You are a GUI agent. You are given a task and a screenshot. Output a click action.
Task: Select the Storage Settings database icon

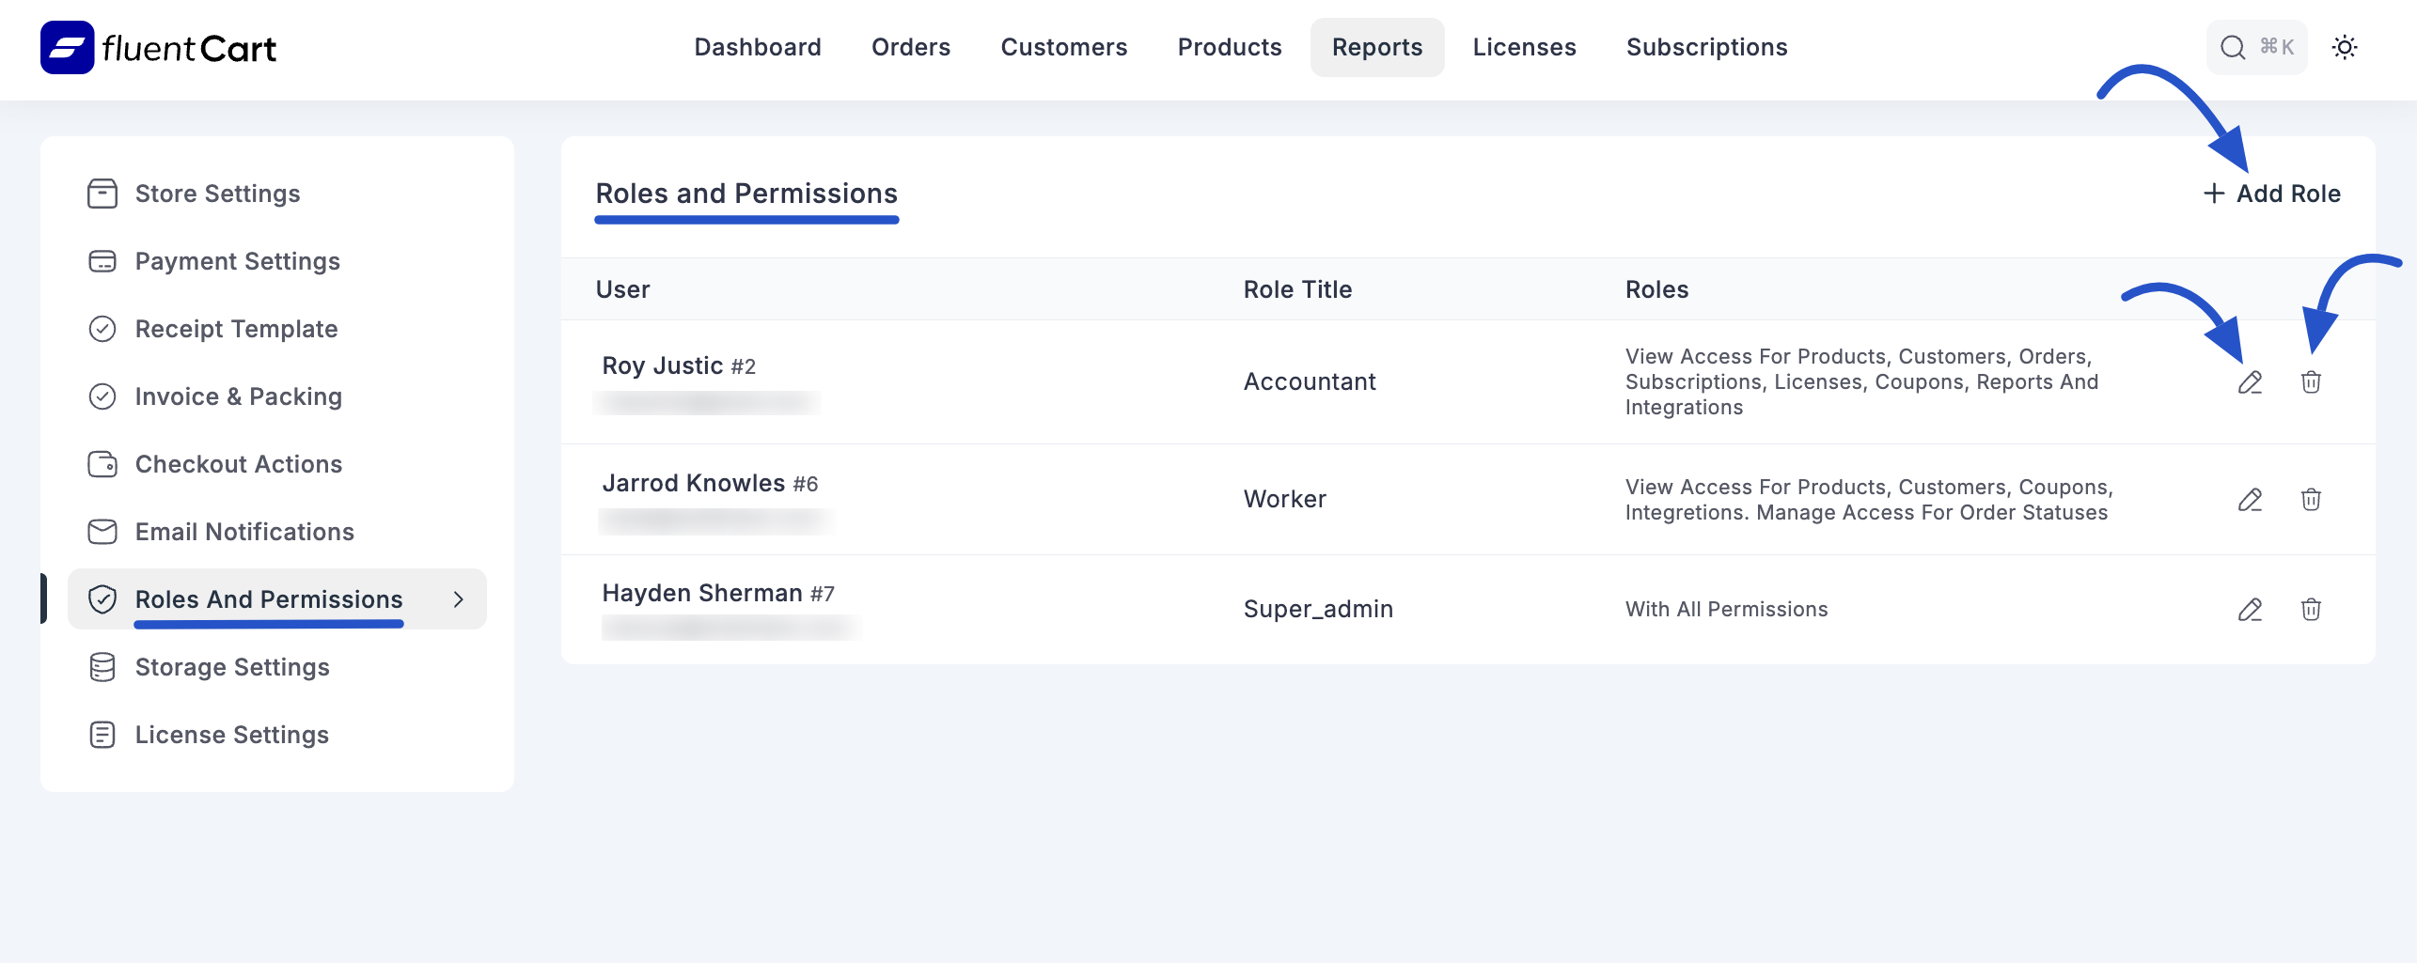102,667
